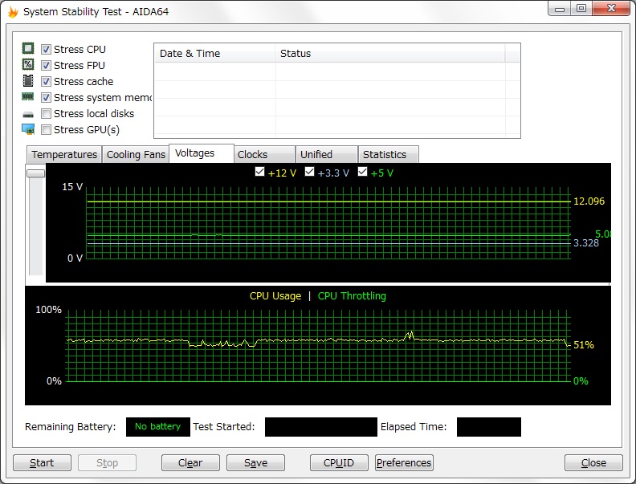Toggle the +5 V graph checkbox
Screen dimensions: 636x484
pos(363,172)
